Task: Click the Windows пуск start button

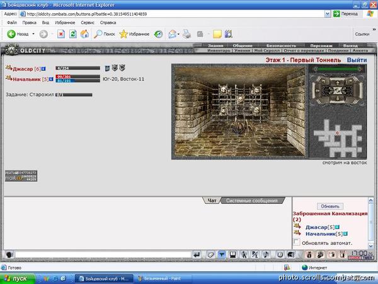Action: [x=17, y=278]
